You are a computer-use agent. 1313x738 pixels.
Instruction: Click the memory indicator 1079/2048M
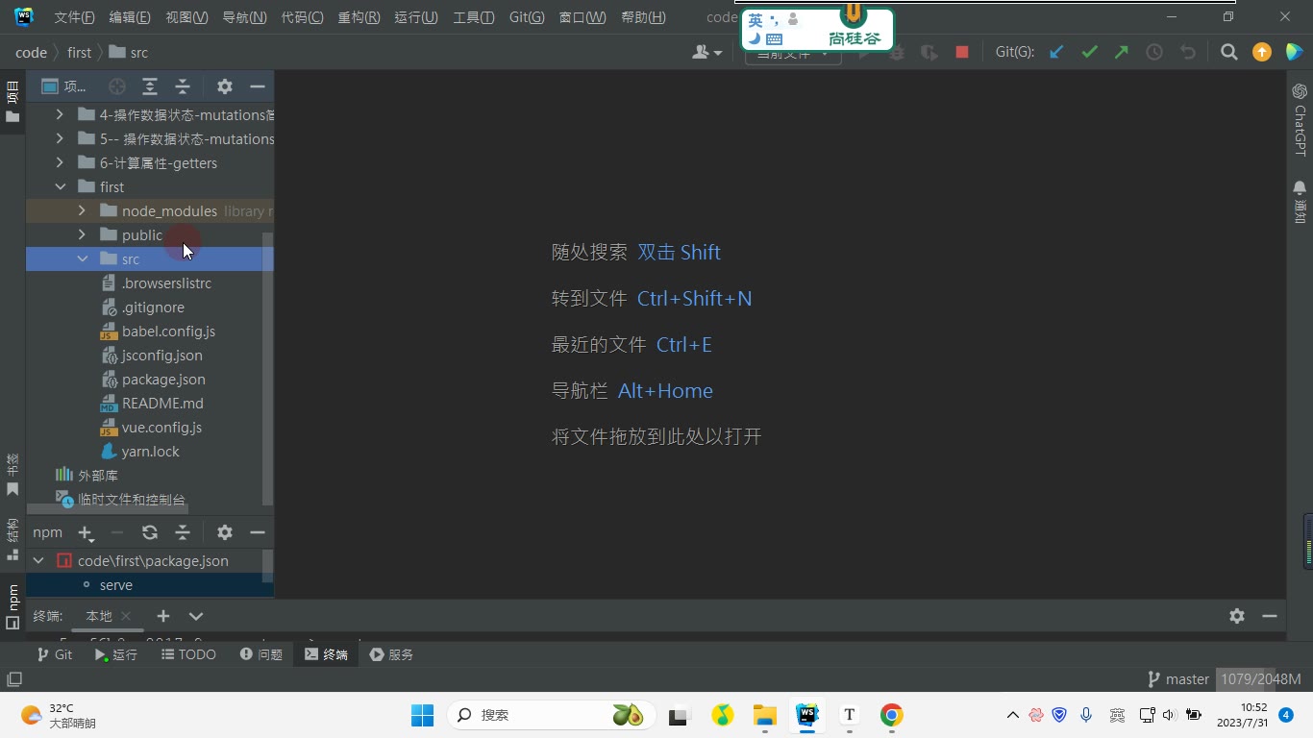tap(1260, 678)
